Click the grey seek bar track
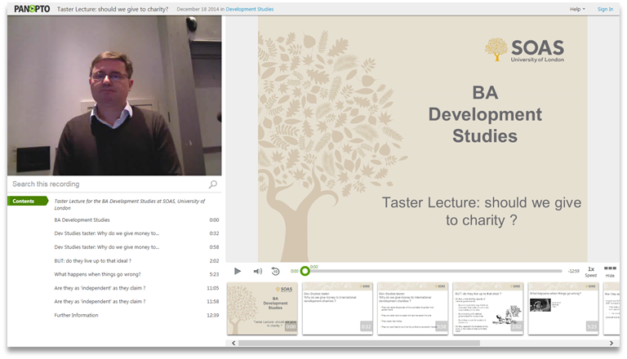This screenshot has height=359, width=627. pos(436,271)
